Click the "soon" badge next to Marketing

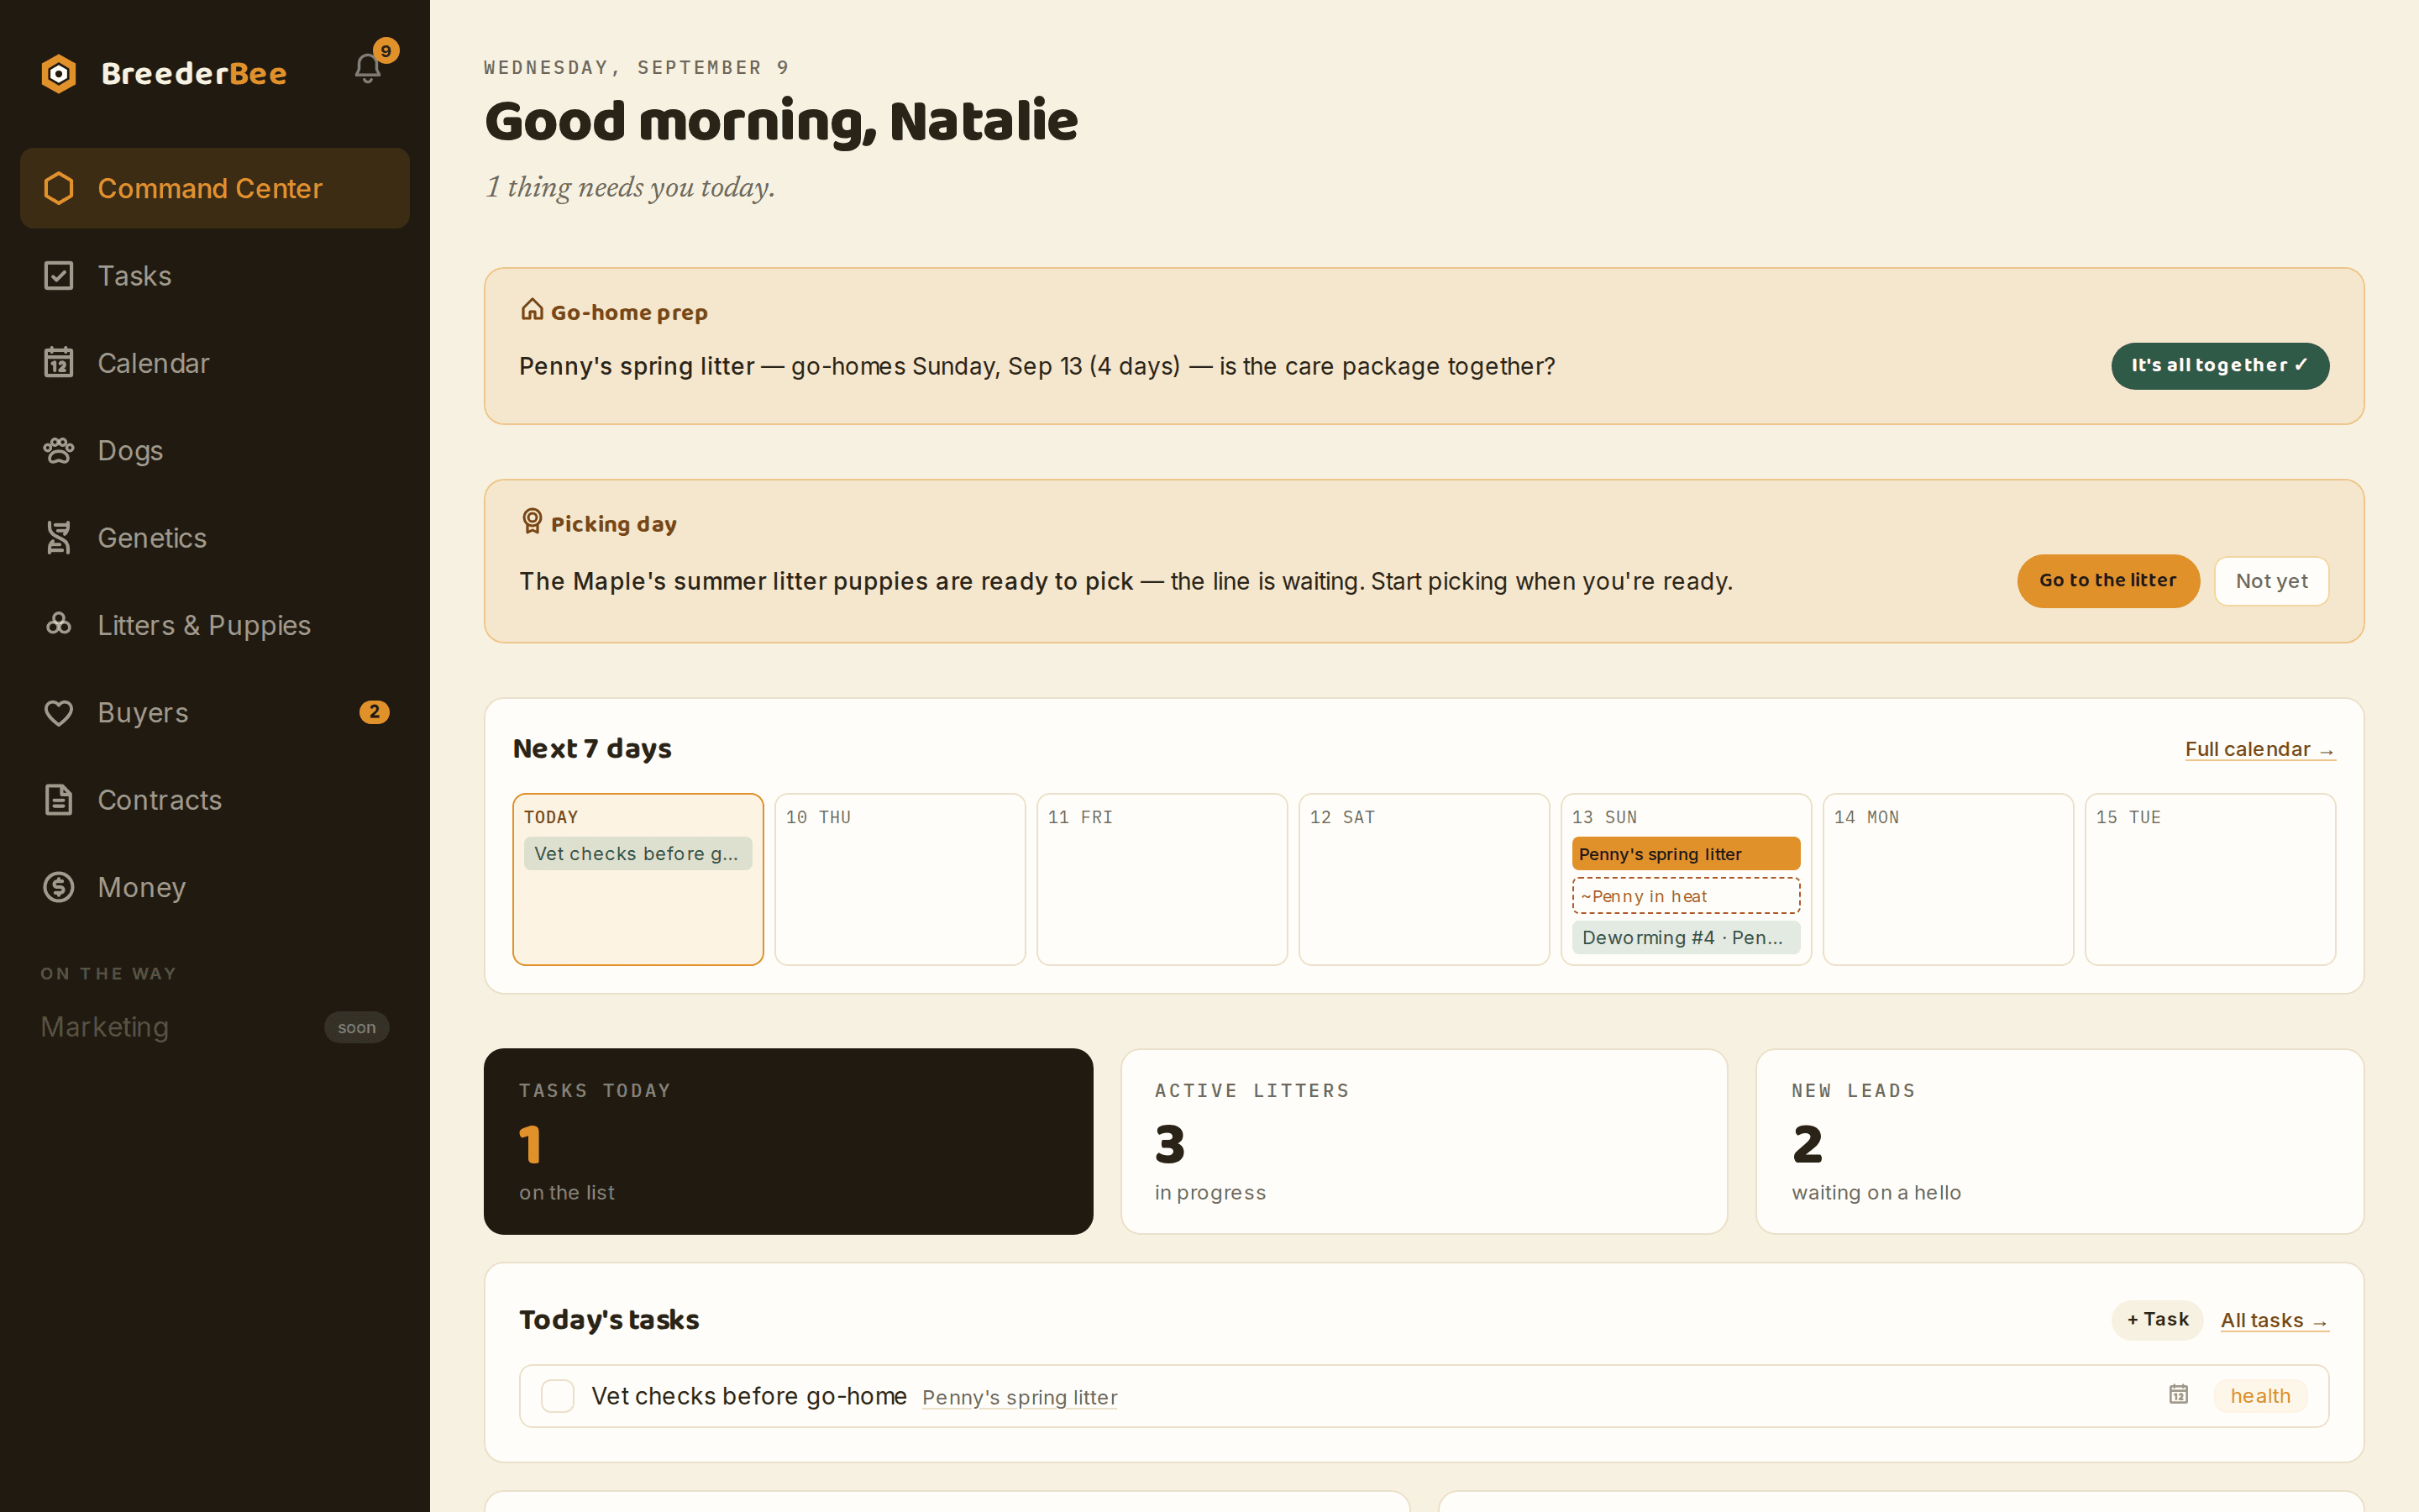tap(356, 1028)
